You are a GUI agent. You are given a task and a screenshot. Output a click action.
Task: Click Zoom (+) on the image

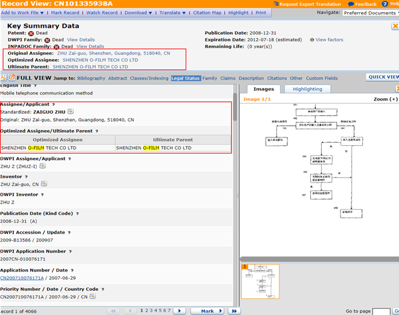coord(386,99)
